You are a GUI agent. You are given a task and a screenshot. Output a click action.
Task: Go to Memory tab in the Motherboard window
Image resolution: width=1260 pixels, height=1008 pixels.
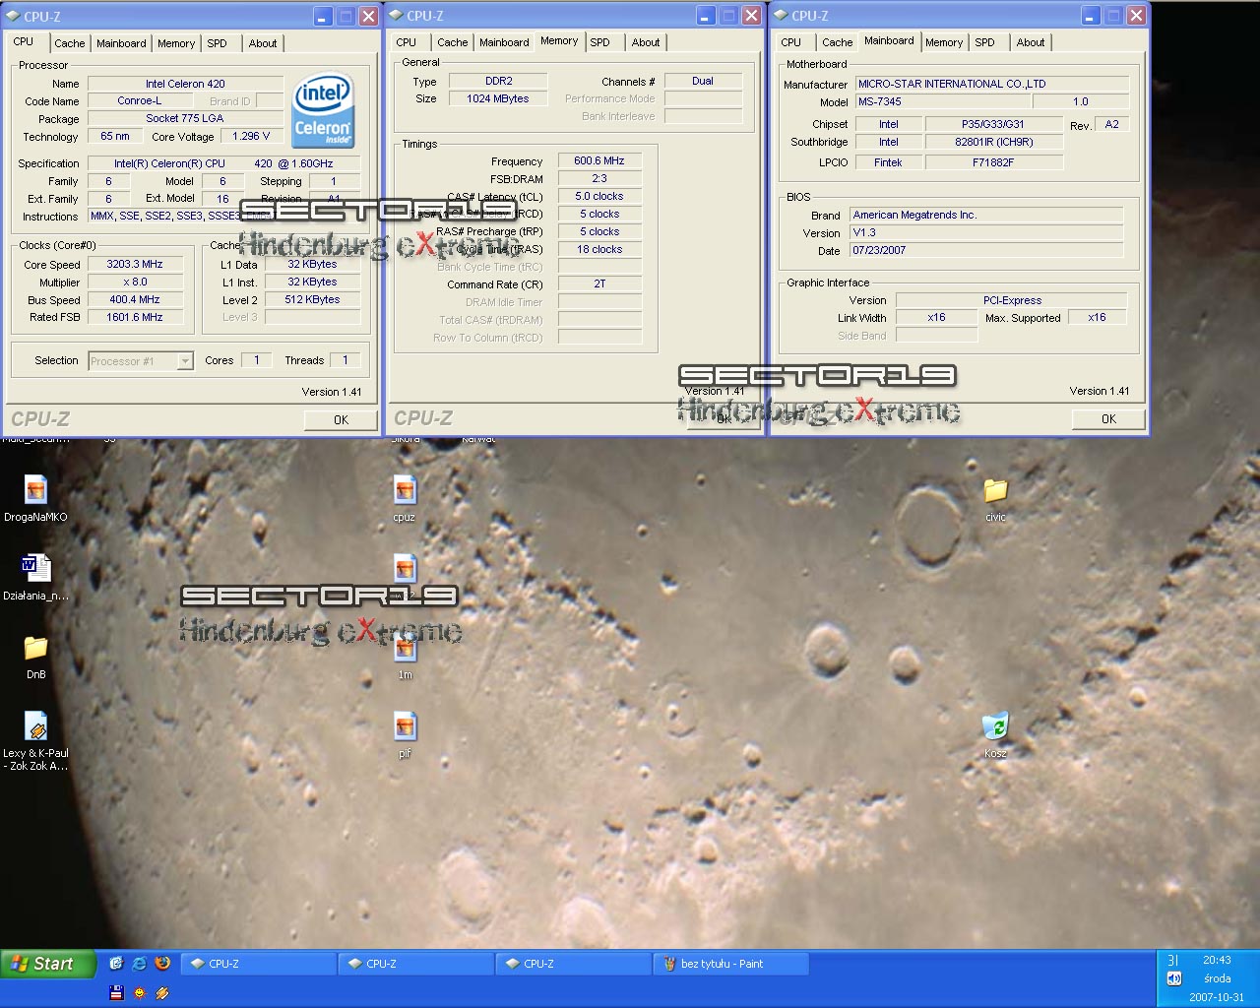(944, 42)
